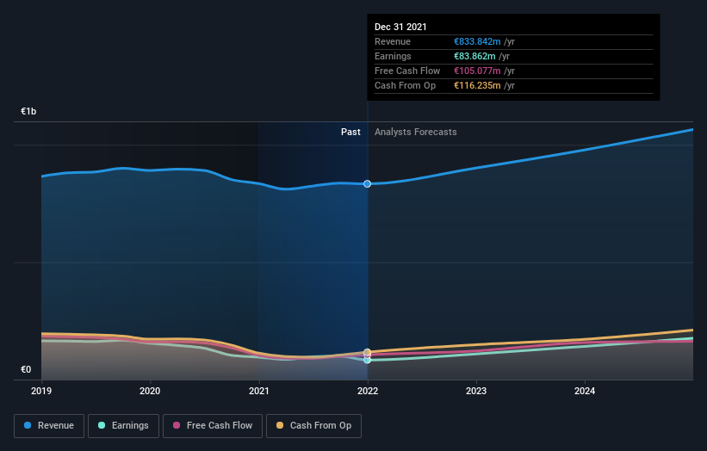This screenshot has height=451, width=707.
Task: Click the Dec 31 2021 tooltip date
Action: point(400,27)
